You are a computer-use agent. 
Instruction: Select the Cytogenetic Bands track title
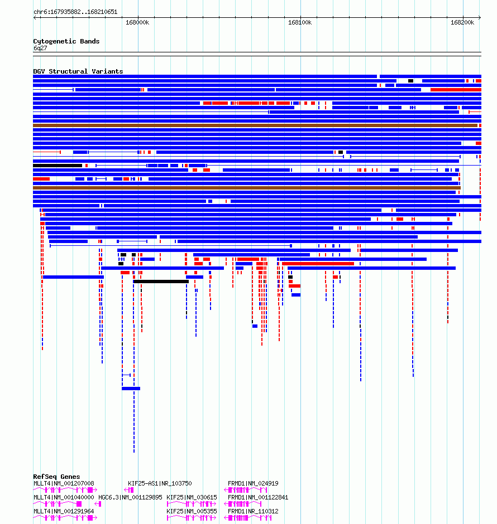pyautogui.click(x=66, y=41)
